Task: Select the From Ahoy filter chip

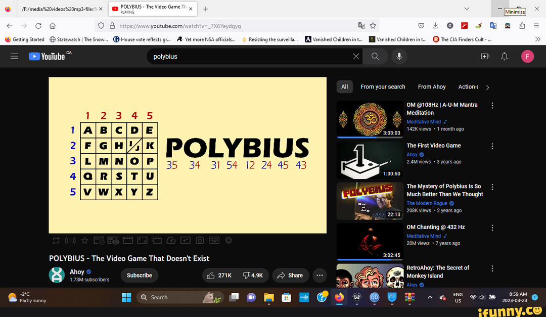Action: 432,87
